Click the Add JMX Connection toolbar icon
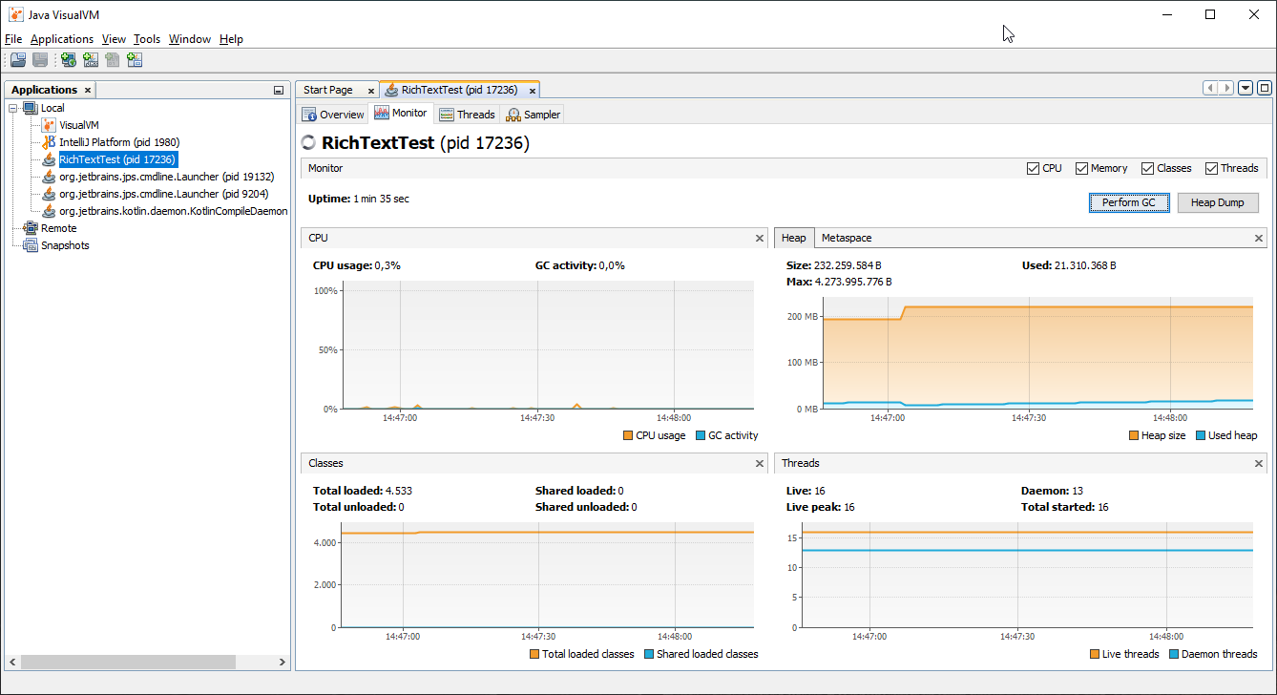Viewport: 1277px width, 695px height. (91, 60)
